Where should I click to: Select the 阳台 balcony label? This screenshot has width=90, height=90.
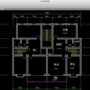coord(55,78)
